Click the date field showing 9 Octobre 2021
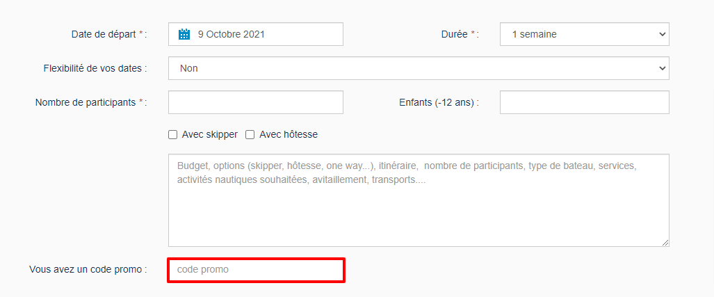 pyautogui.click(x=255, y=34)
